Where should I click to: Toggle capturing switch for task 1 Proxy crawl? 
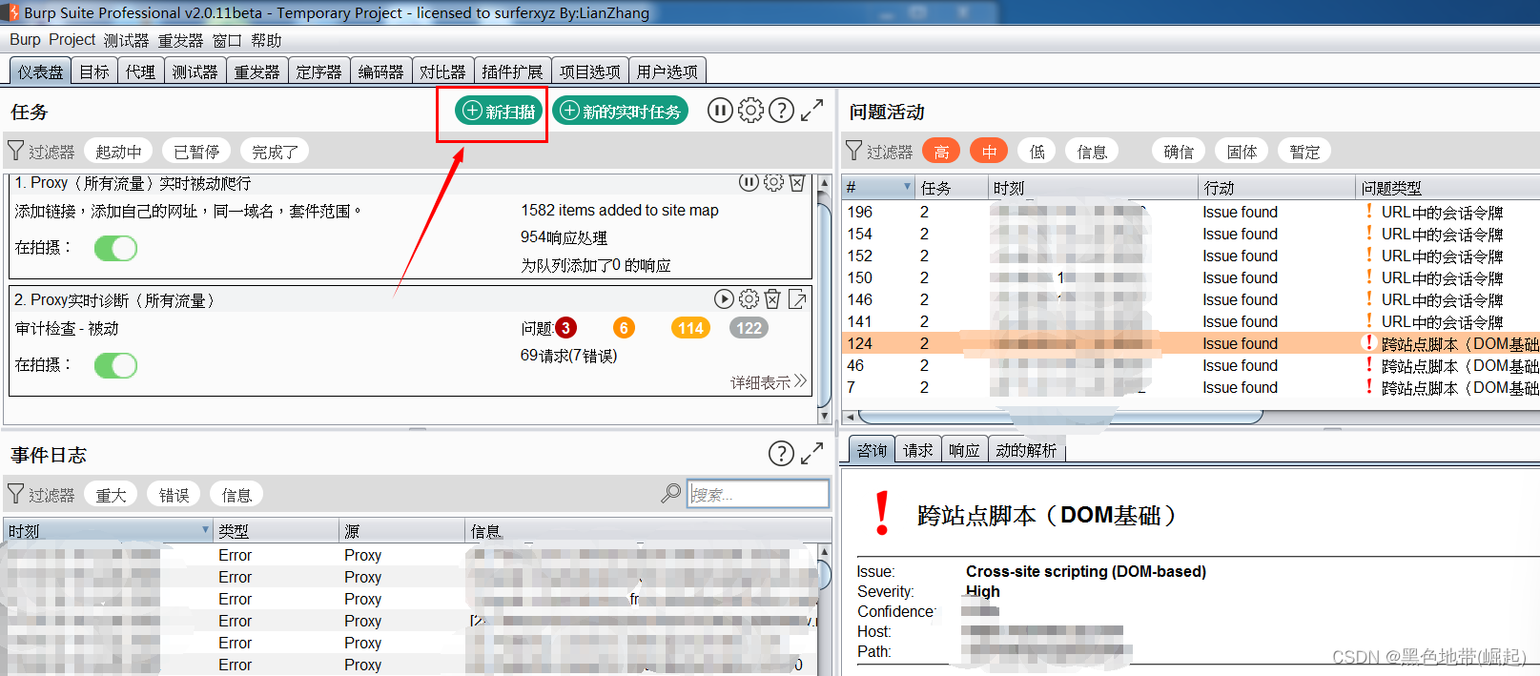click(x=115, y=248)
